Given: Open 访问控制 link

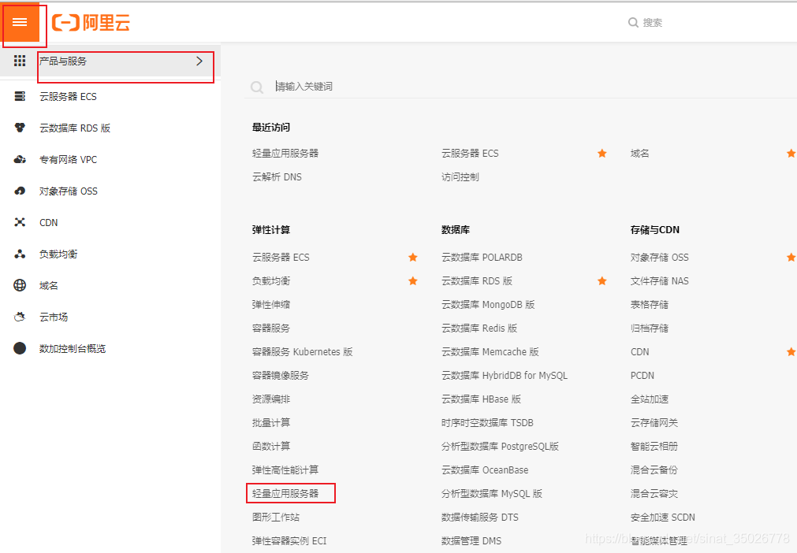Looking at the screenshot, I should [460, 176].
